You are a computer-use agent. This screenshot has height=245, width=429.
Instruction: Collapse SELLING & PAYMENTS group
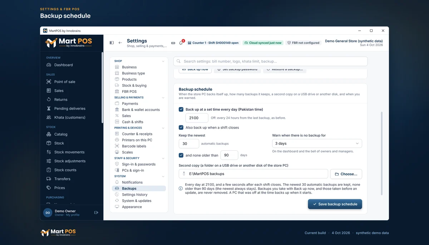163,97
